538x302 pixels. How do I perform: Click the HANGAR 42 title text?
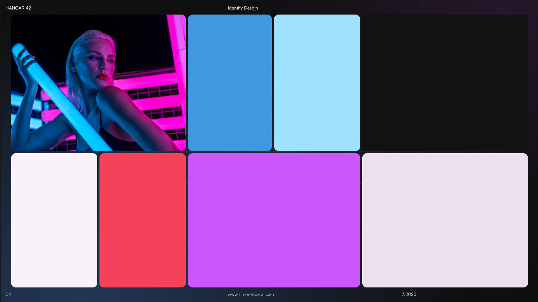coord(18,8)
